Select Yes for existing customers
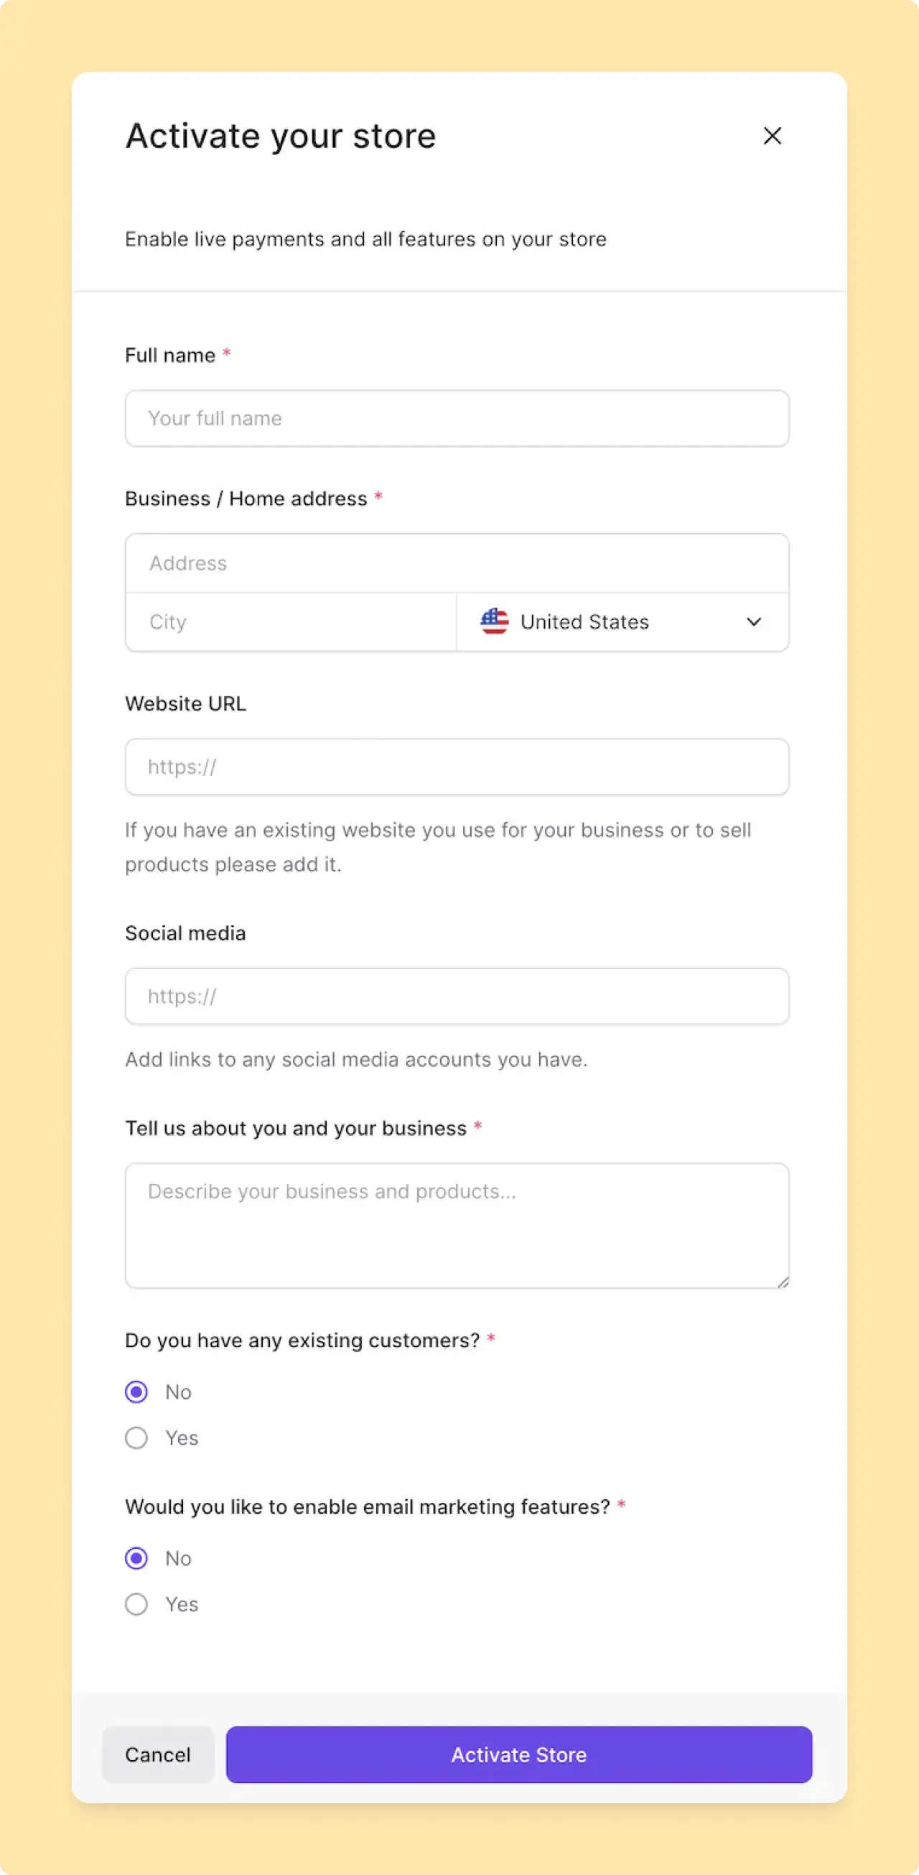The height and width of the screenshot is (1875, 919). click(136, 1437)
